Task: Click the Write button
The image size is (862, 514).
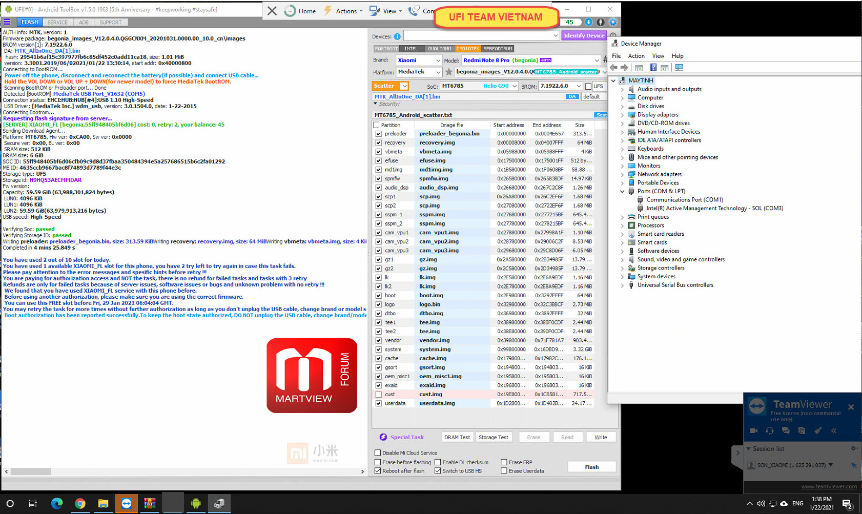Action: click(601, 437)
